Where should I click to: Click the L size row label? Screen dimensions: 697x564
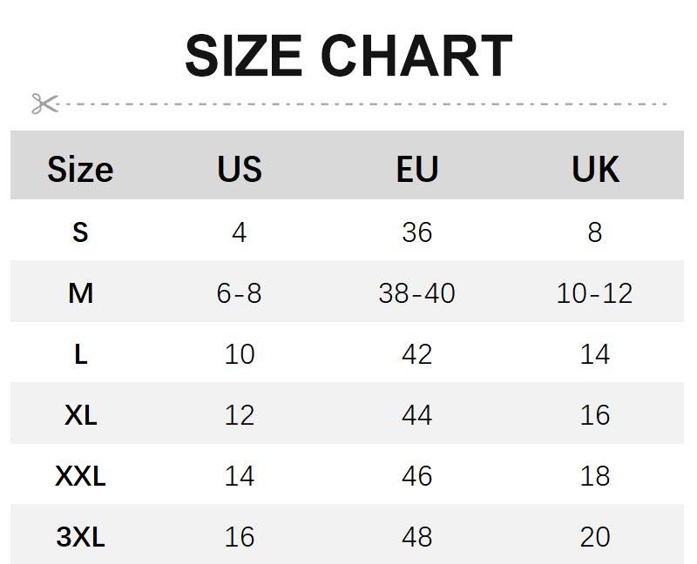click(x=80, y=354)
